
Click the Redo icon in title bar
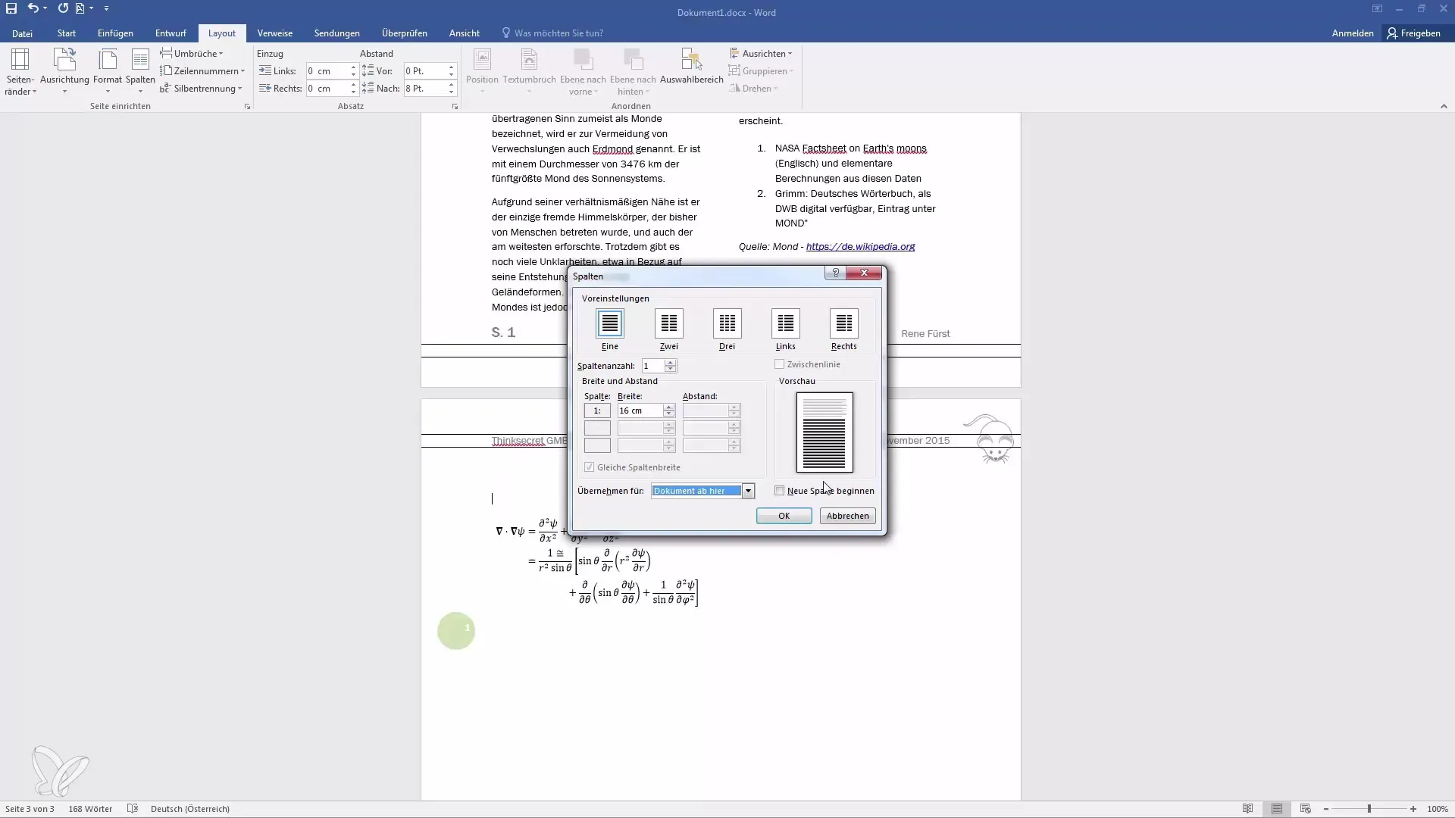click(63, 8)
